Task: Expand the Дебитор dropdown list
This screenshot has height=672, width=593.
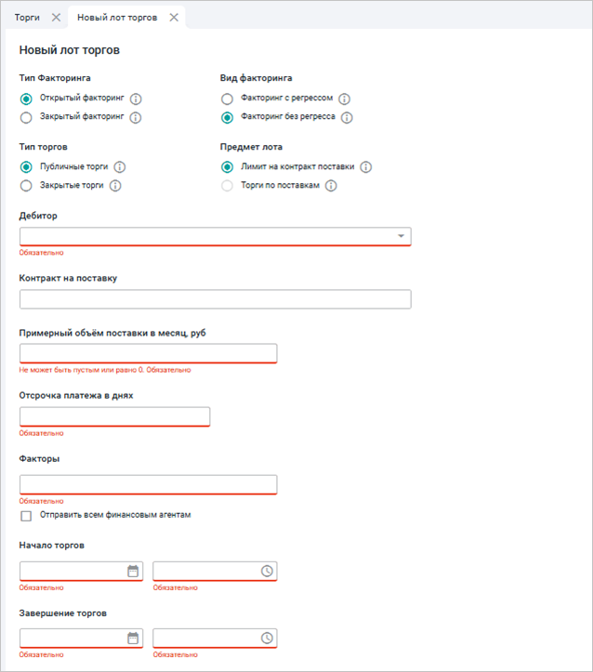Action: (401, 236)
